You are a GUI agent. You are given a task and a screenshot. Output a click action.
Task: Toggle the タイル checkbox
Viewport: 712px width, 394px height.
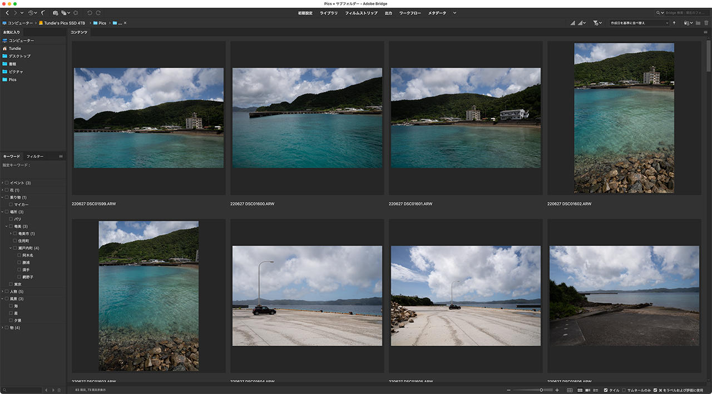tap(606, 390)
